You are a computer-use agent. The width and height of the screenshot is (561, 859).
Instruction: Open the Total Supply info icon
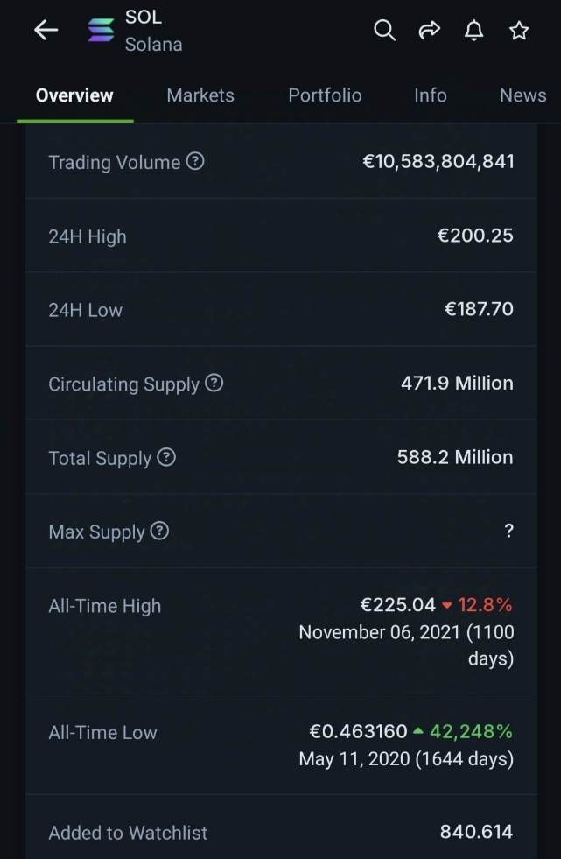(165, 456)
